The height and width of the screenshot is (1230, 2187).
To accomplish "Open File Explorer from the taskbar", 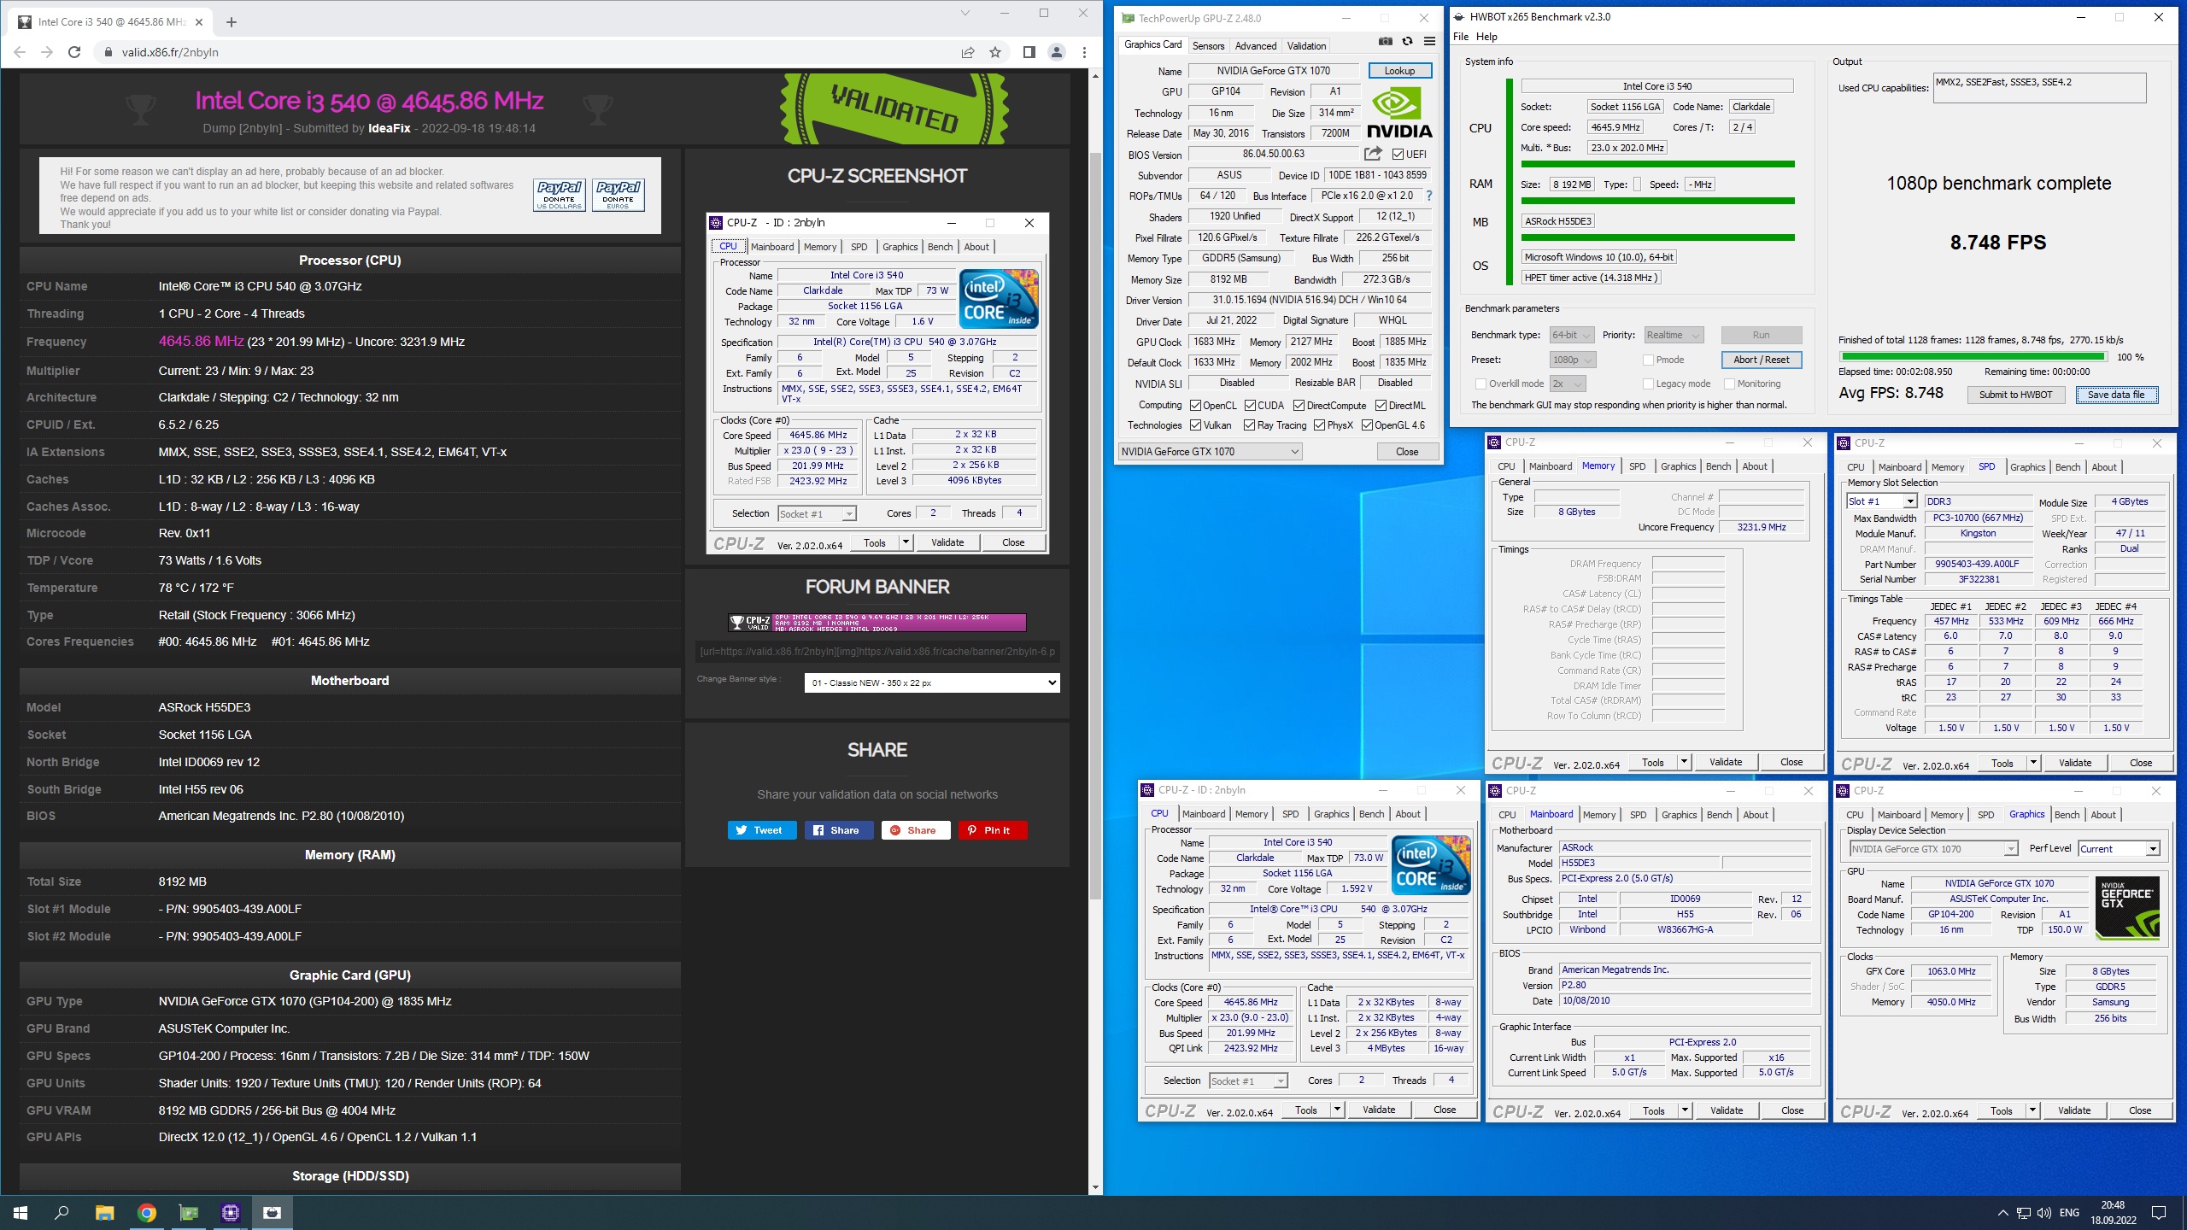I will [x=104, y=1213].
